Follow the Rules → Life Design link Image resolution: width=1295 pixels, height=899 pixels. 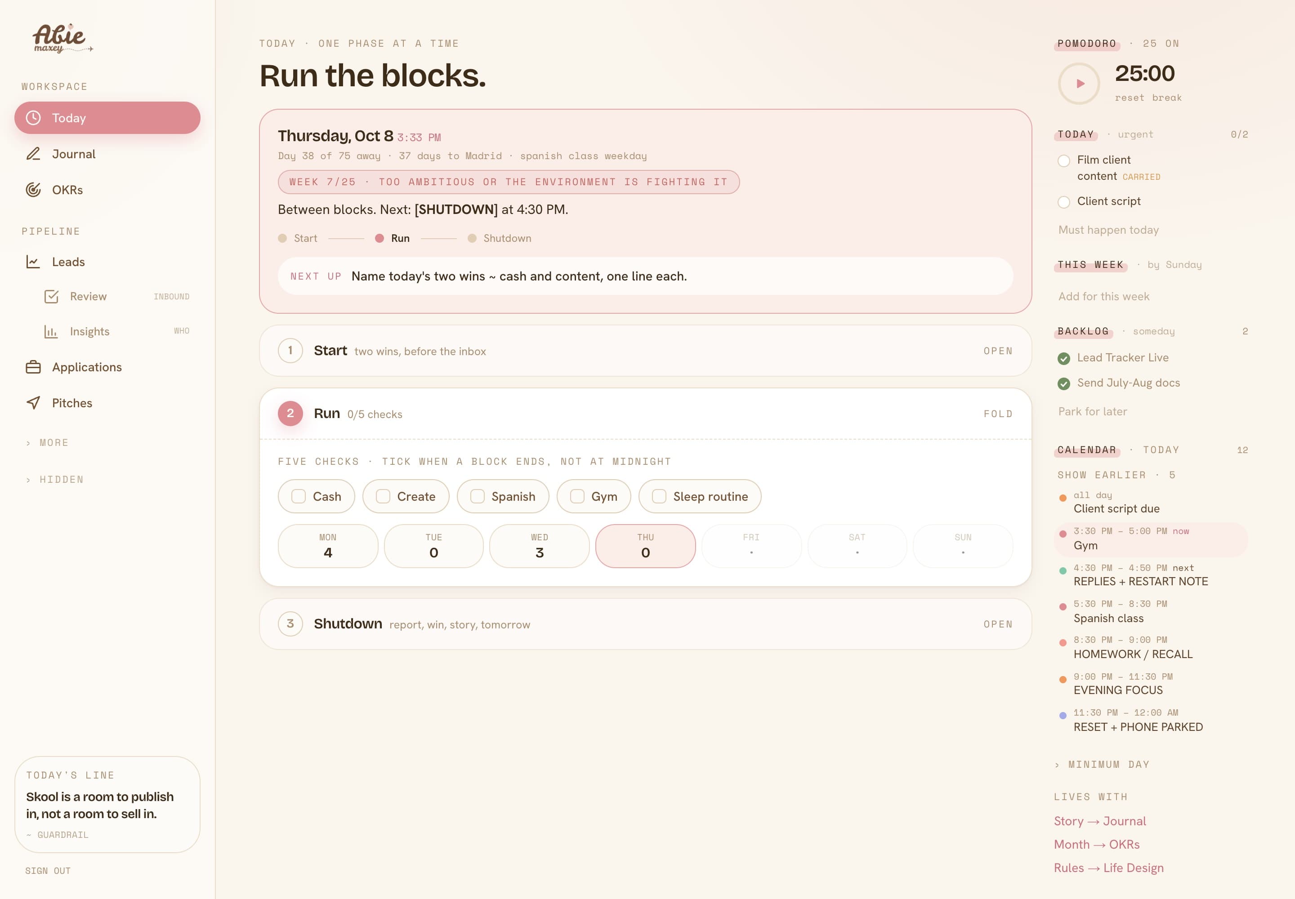tap(1108, 868)
